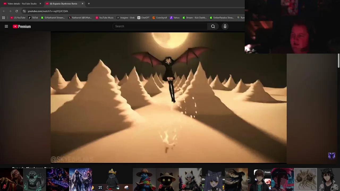Select the black cat with crown avatar
The height and width of the screenshot is (191, 340).
coord(112,179)
